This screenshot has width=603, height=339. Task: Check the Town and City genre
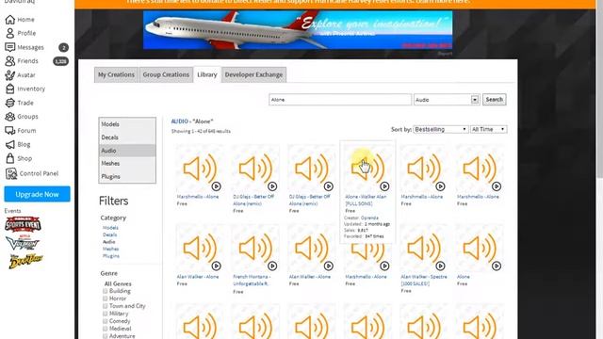click(105, 306)
